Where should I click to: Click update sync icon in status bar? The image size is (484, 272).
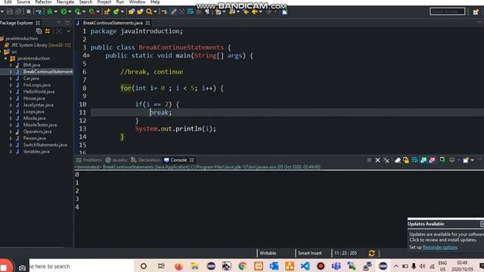(x=371, y=253)
